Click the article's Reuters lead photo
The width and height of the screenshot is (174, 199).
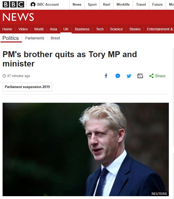[86, 149]
